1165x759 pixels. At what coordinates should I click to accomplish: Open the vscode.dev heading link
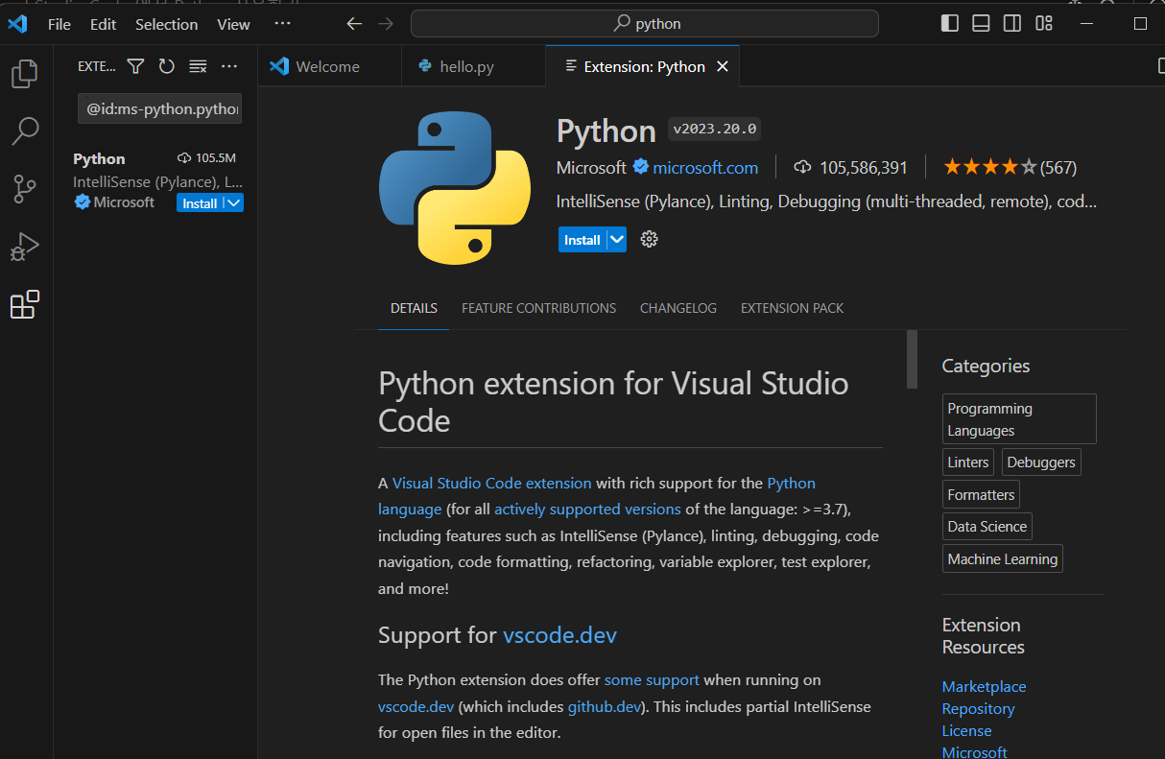pos(559,635)
